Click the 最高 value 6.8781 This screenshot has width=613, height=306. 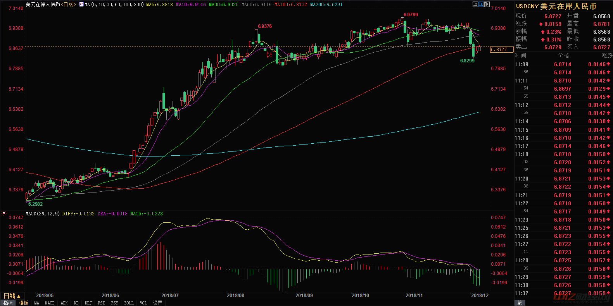tap(601, 24)
